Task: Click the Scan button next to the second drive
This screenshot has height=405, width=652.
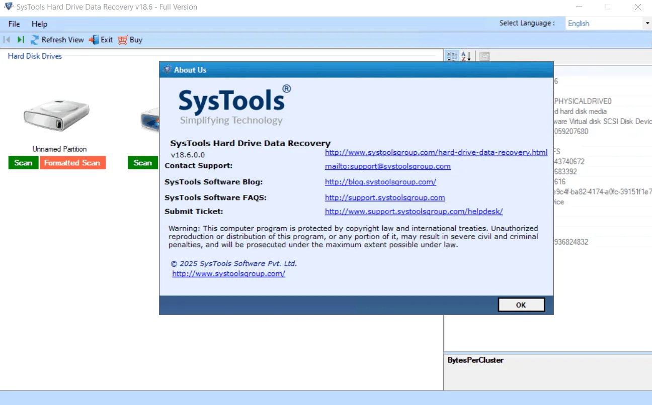Action: point(143,163)
